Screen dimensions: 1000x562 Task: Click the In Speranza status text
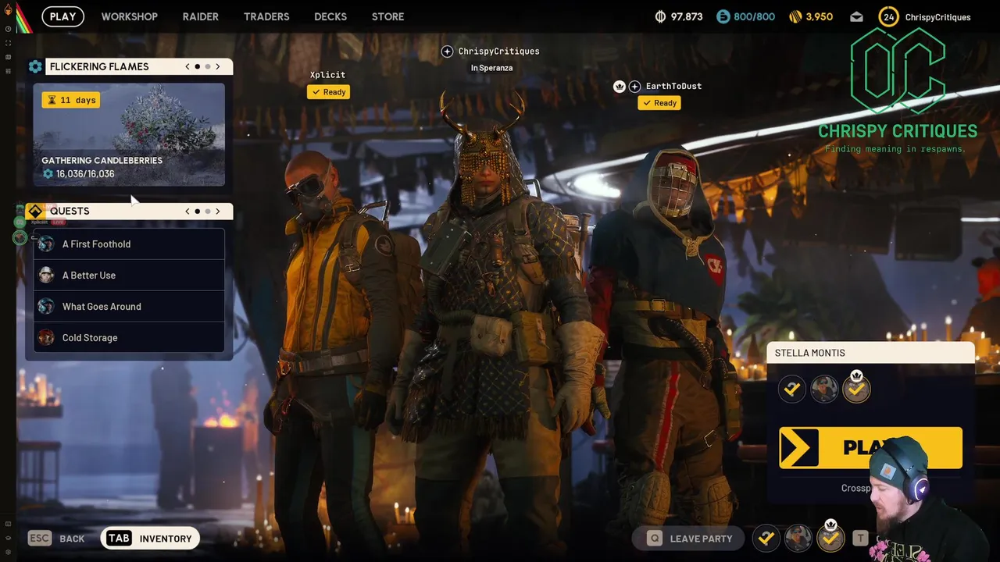click(491, 68)
